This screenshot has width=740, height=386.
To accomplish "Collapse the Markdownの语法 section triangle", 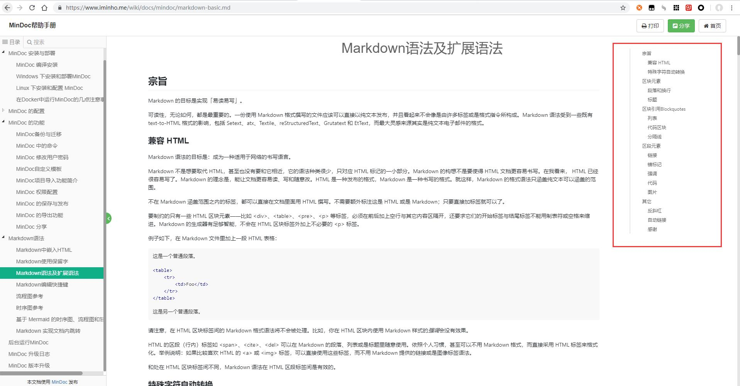I will click(x=4, y=238).
